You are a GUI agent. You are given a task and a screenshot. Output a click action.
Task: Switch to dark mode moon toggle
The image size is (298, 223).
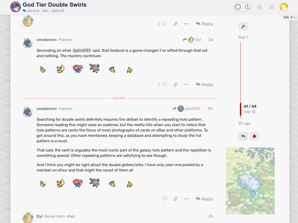pos(247,7)
